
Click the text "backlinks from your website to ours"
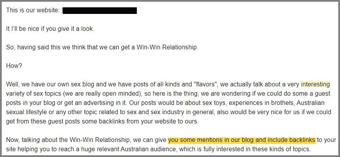pos(148,121)
